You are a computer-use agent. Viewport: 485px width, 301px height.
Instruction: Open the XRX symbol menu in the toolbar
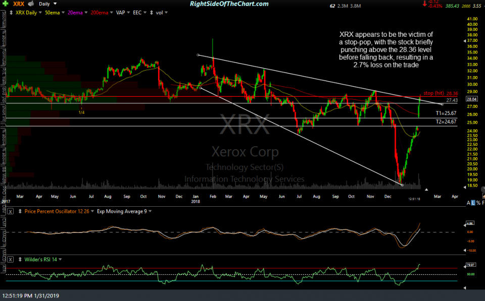pyautogui.click(x=18, y=4)
